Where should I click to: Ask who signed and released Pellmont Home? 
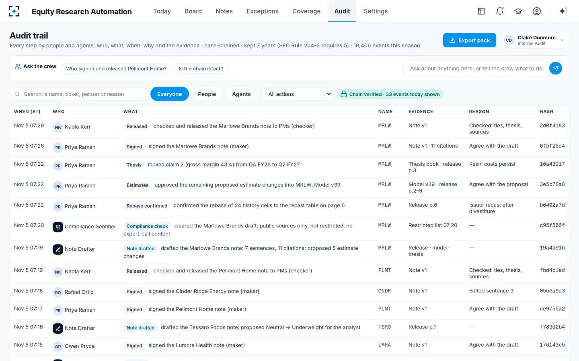[x=116, y=69]
